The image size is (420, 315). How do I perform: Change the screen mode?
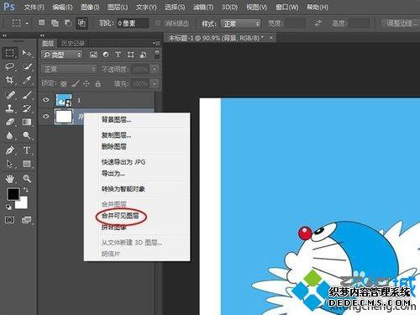(27, 220)
